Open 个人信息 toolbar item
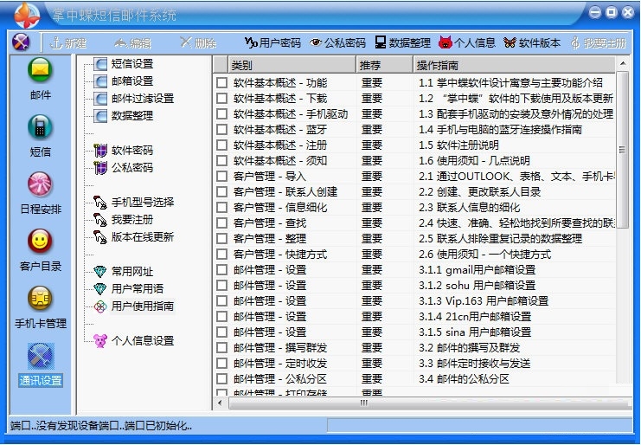 tap(467, 43)
